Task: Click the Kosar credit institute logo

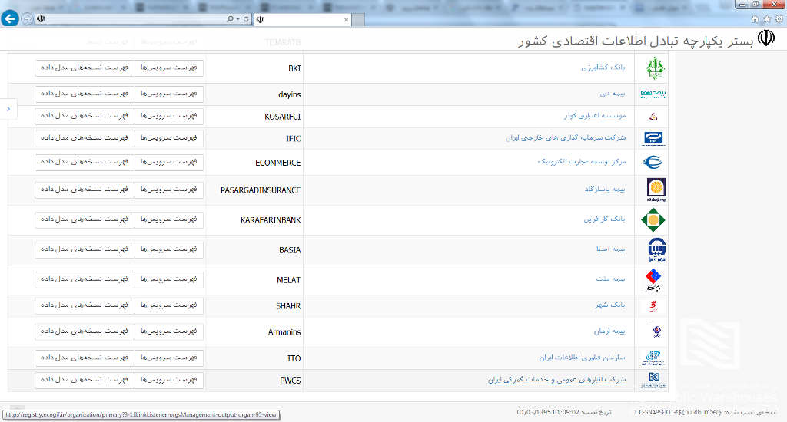Action: pos(653,117)
